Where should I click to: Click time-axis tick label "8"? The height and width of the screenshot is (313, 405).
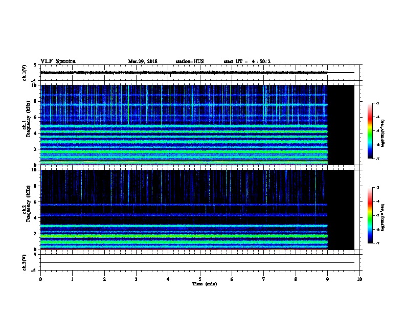pos(296,279)
